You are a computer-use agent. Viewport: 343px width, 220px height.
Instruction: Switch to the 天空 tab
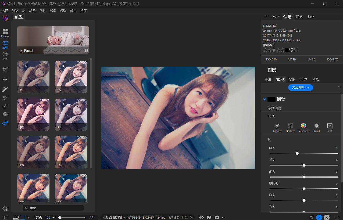303,80
